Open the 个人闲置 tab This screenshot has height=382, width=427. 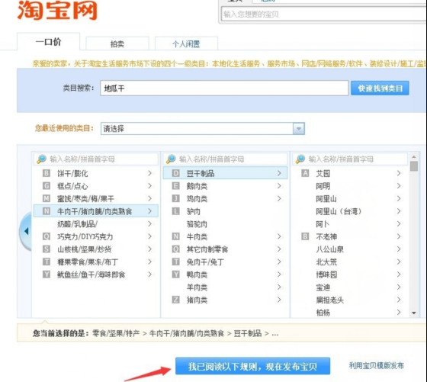[186, 43]
